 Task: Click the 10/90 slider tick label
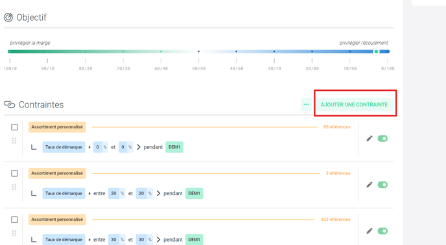tap(350, 69)
